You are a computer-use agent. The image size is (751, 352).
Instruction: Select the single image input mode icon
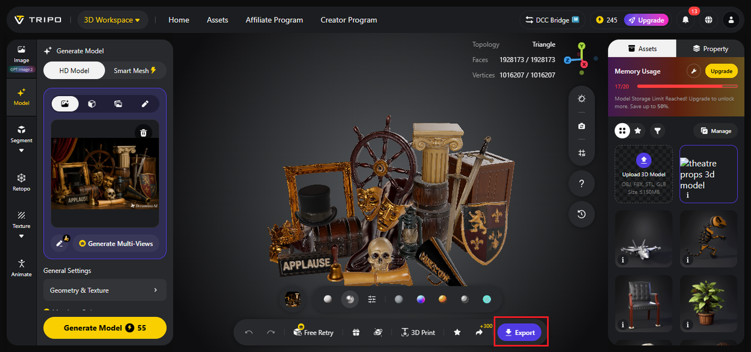click(x=65, y=104)
